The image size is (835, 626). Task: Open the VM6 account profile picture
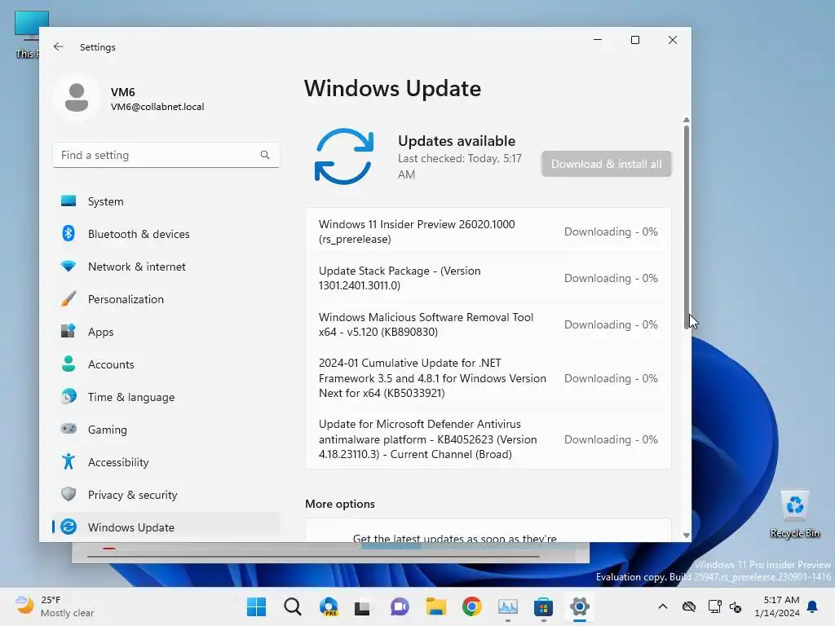coord(77,98)
